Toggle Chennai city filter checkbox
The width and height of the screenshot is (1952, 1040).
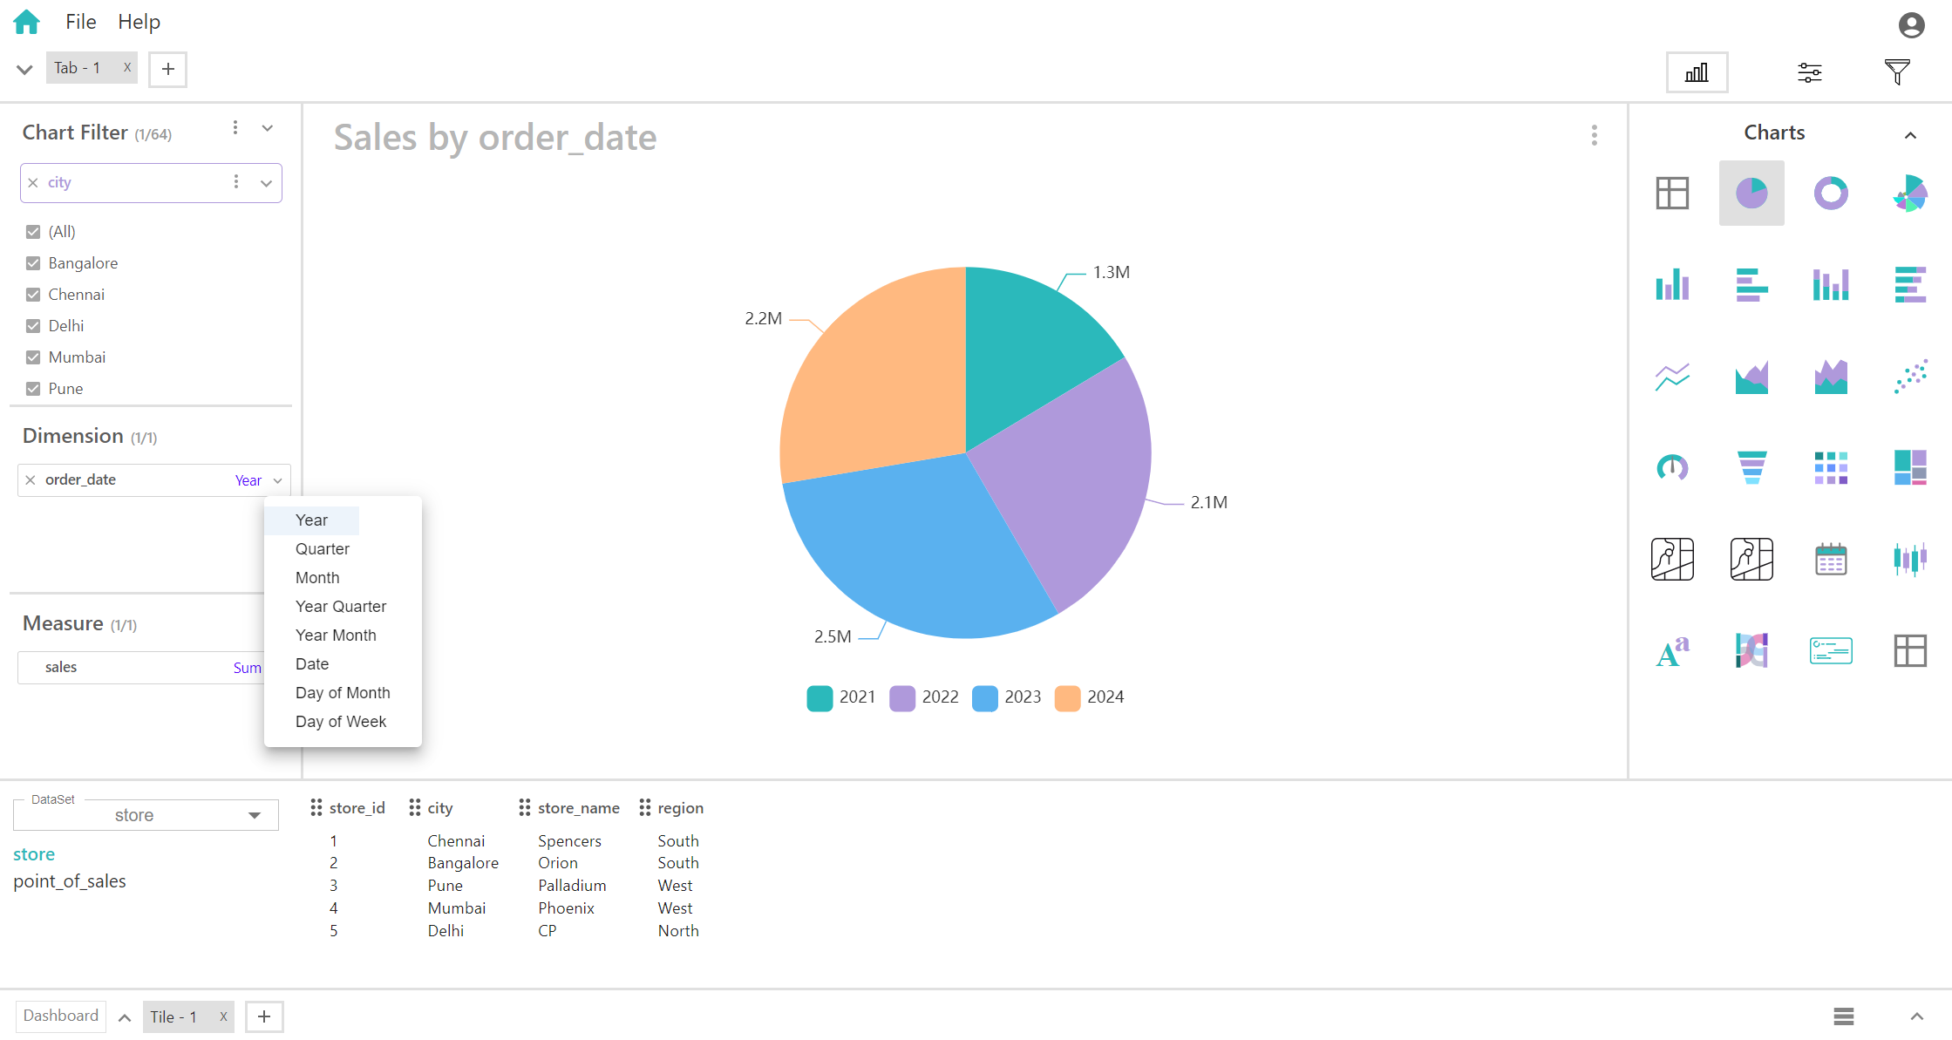tap(32, 294)
